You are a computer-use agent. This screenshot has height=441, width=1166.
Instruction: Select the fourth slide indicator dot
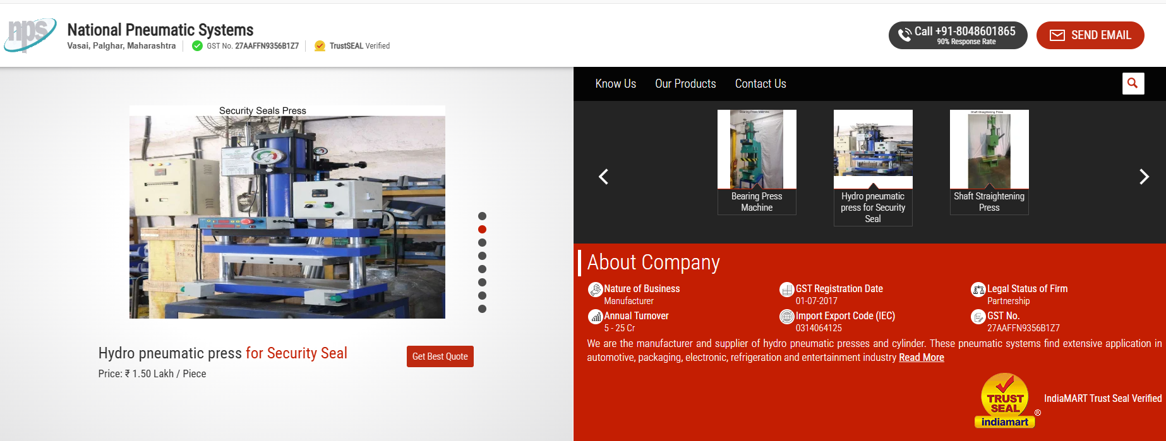click(482, 256)
